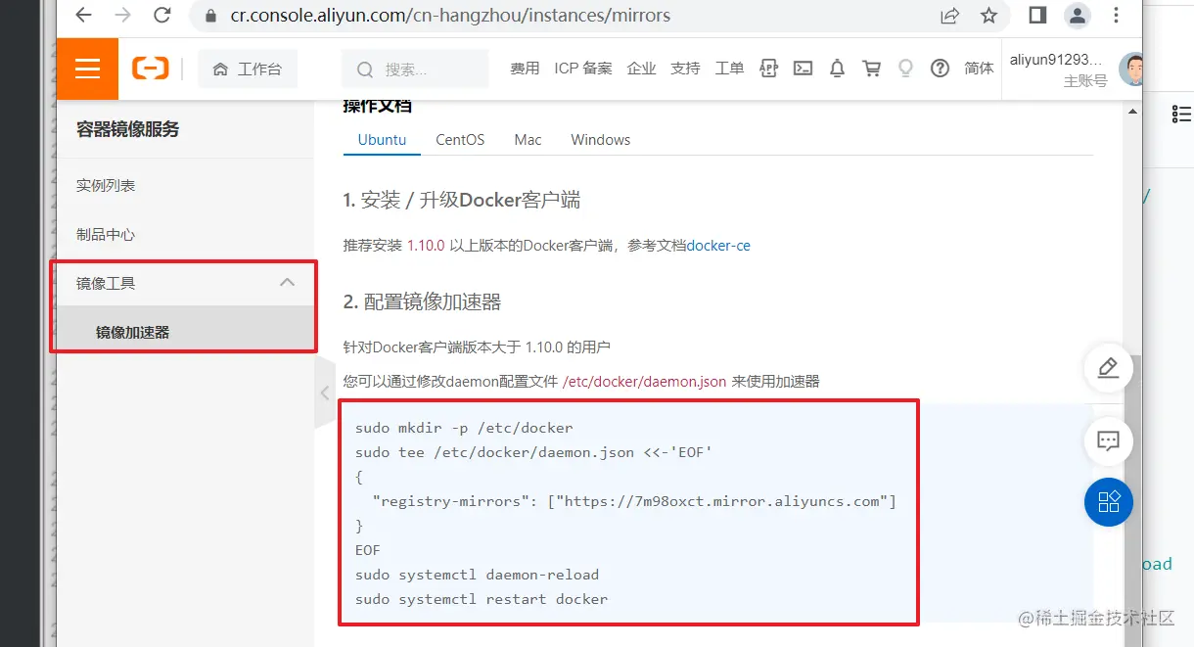
Task: Bookmark this page with the star icon
Action: coord(988,16)
